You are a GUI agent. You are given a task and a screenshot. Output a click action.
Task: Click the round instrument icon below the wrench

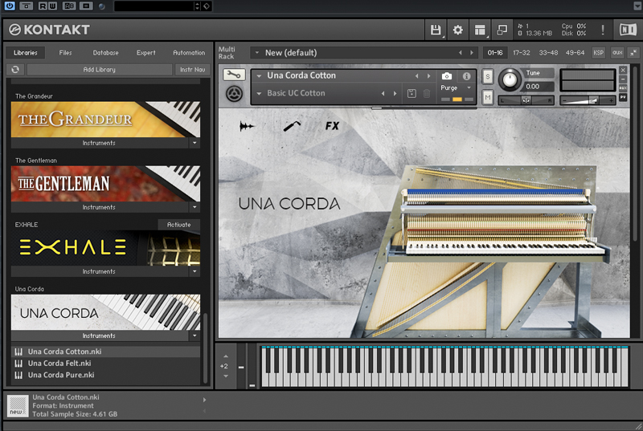point(234,94)
